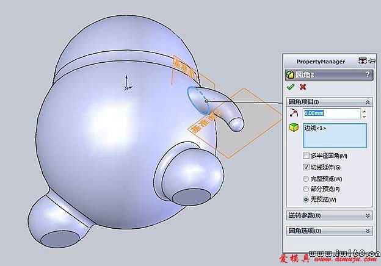
Task: Collapse the 圆角项目 section
Action: tap(367, 102)
